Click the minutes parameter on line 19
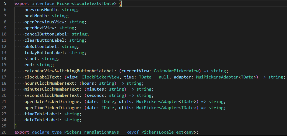287x136 pixels. (96, 90)
